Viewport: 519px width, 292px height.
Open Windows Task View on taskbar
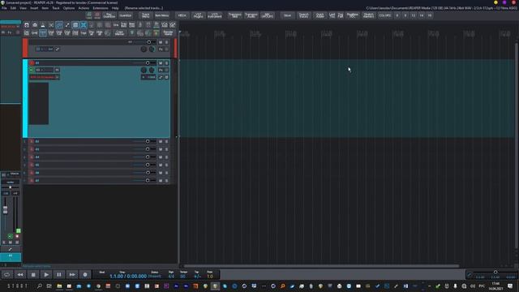(49, 286)
